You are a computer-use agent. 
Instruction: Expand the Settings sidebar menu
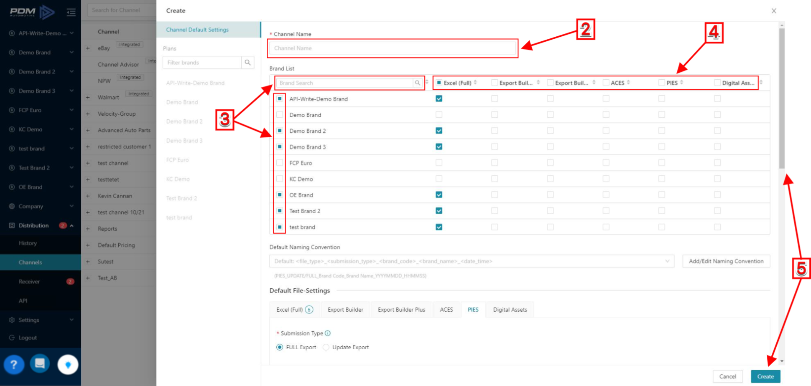click(71, 320)
